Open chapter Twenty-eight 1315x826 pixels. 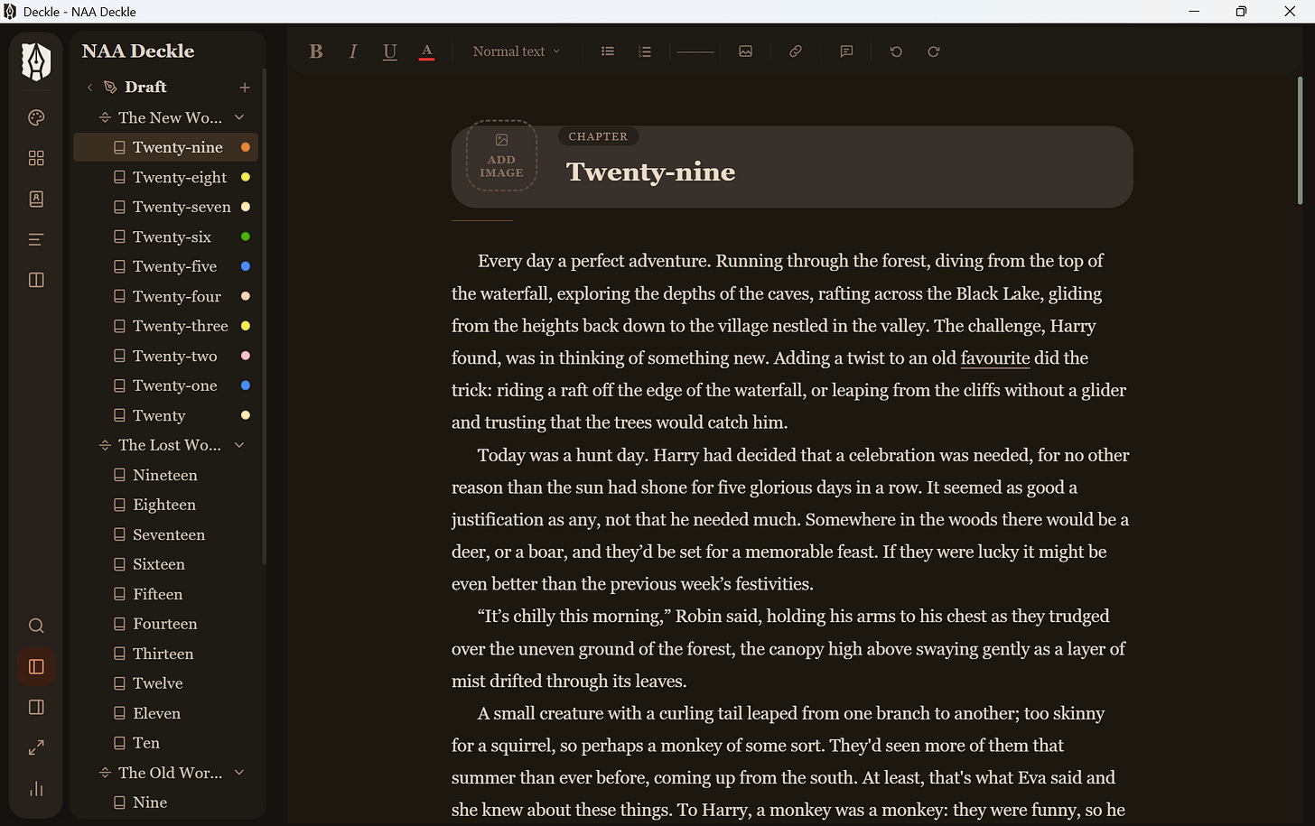pos(166,177)
